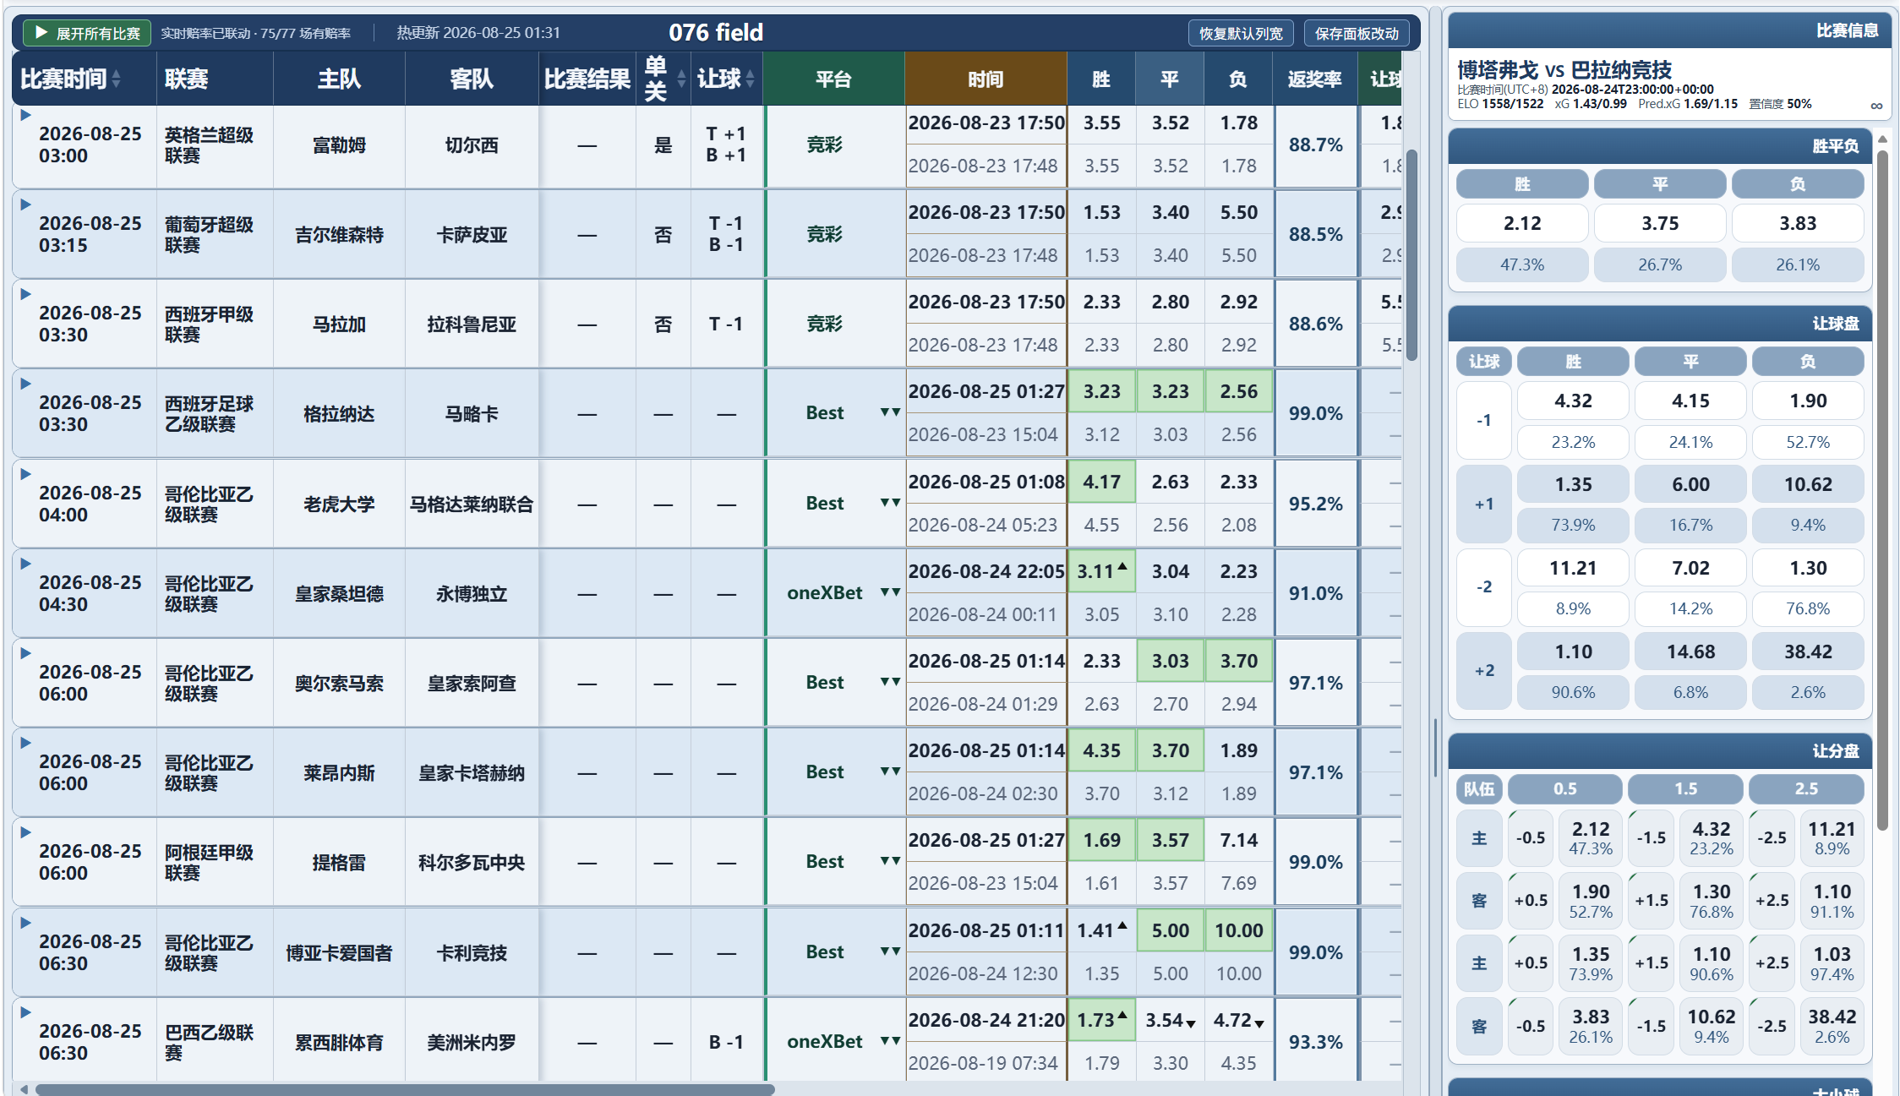Click the 博塔弗戈 vs 巴拉纳竞技 match title
The height and width of the screenshot is (1096, 1900).
(1564, 69)
